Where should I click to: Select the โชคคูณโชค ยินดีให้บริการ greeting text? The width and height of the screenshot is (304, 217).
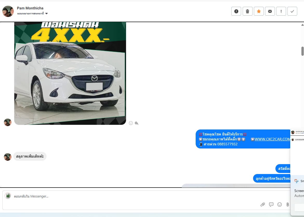pos(223,134)
